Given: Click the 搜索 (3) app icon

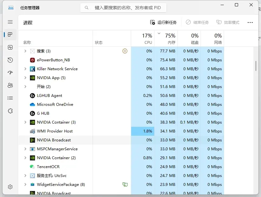Looking at the screenshot, I should 32,51.
